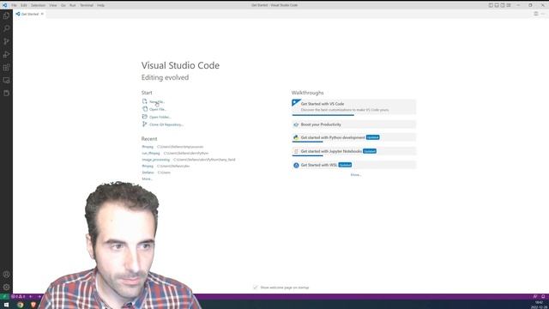The height and width of the screenshot is (309, 549).
Task: Open the Accounts menu icon
Action: point(6,275)
